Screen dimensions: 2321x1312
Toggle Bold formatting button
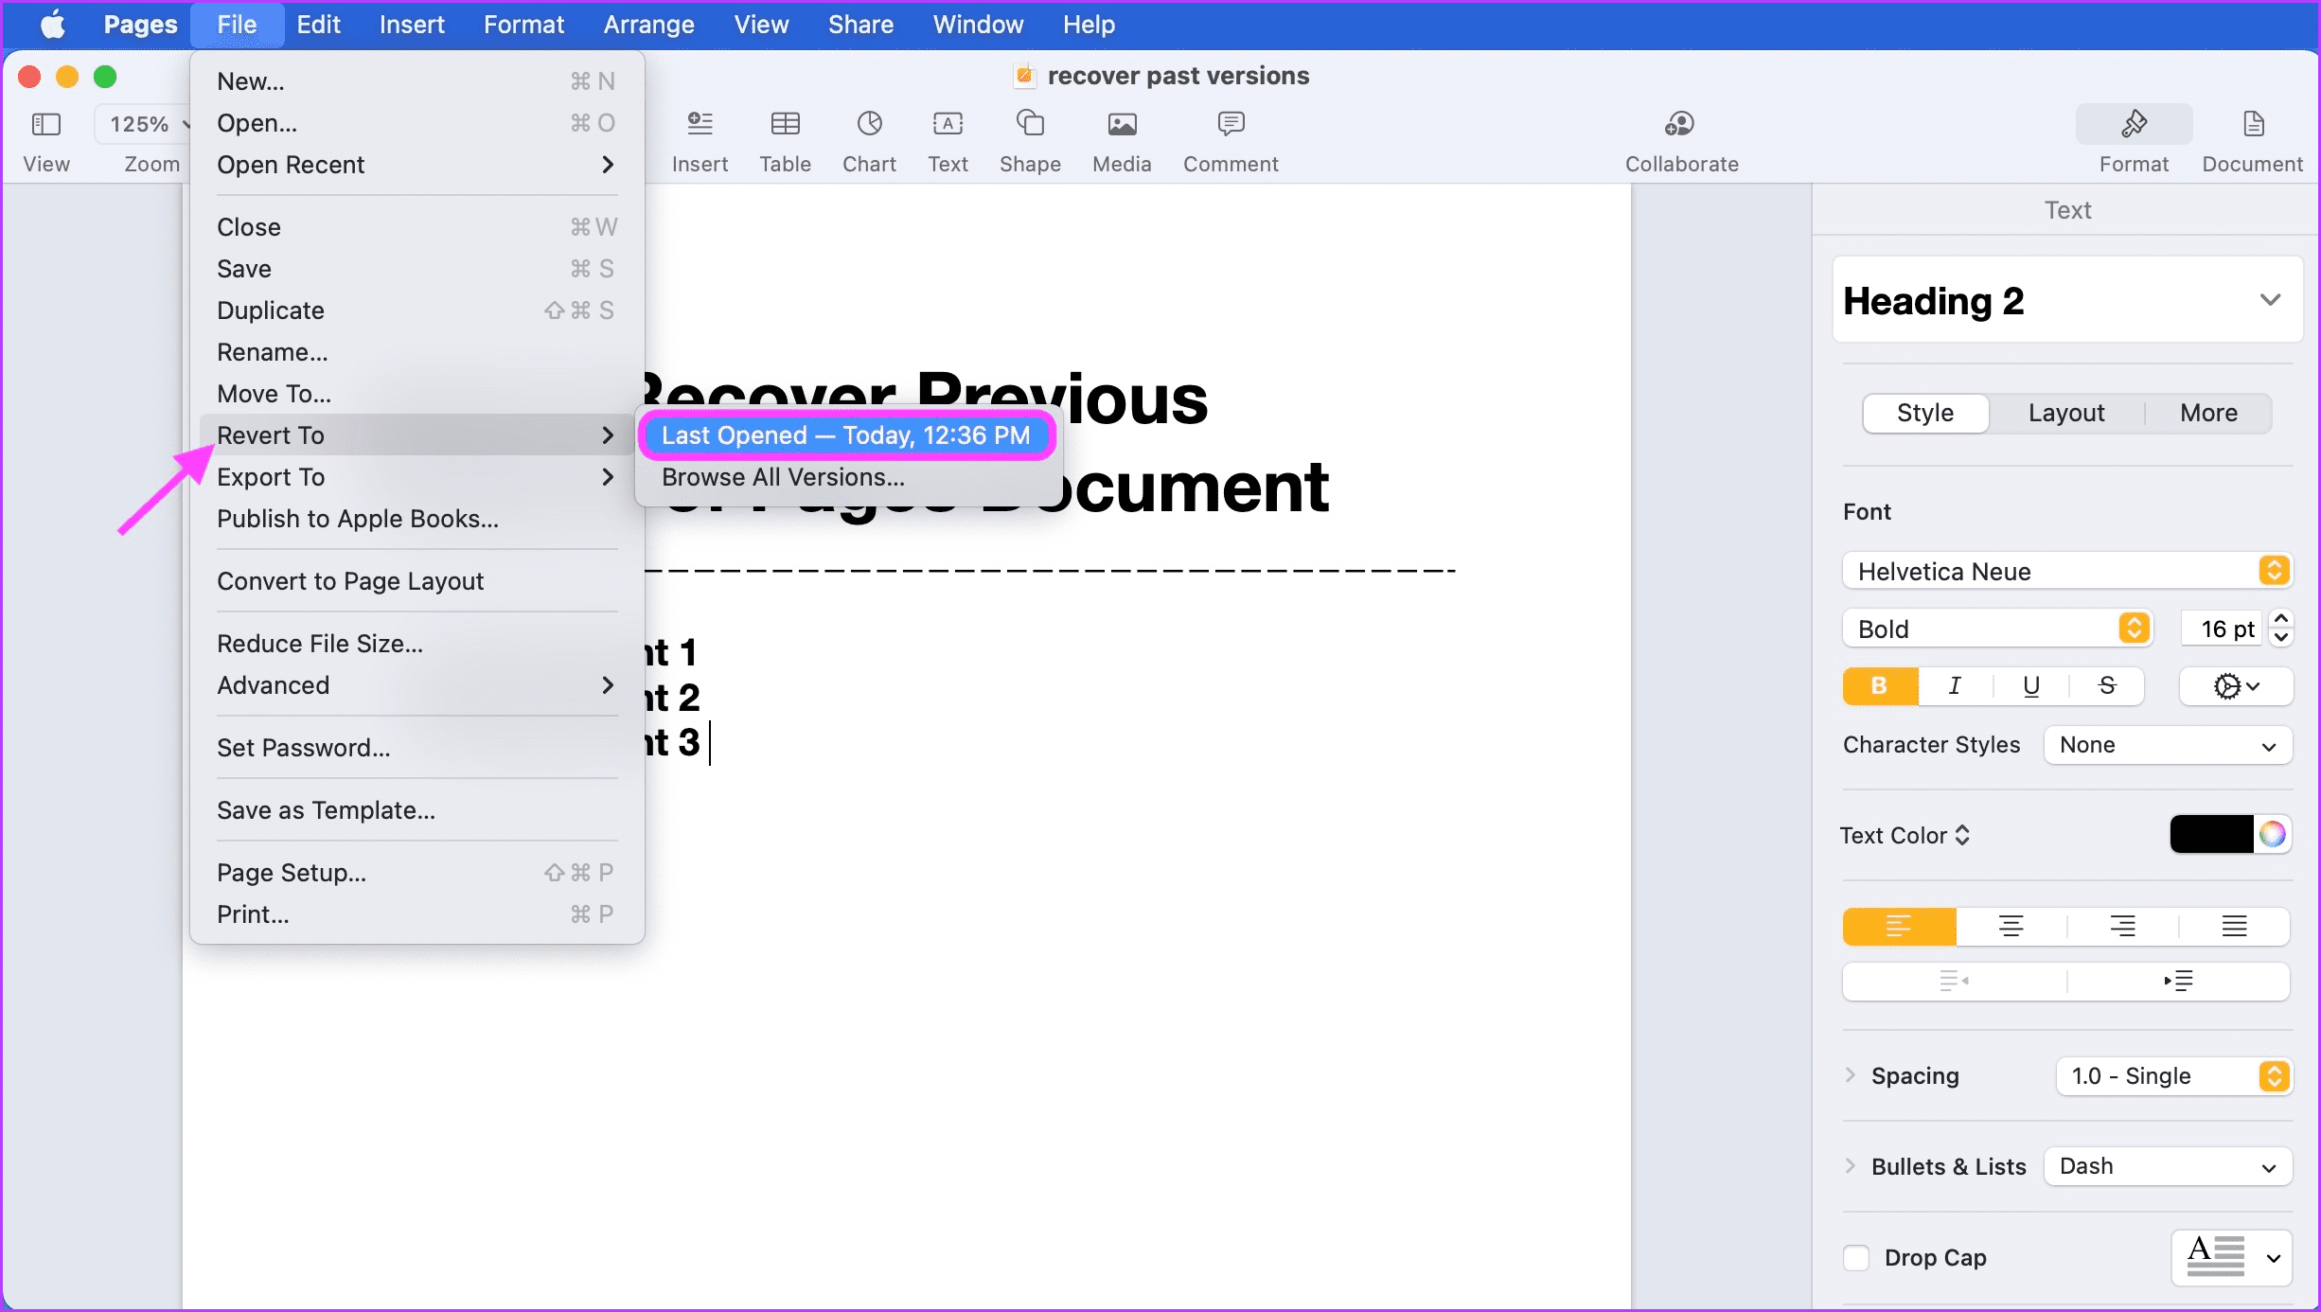(1880, 686)
